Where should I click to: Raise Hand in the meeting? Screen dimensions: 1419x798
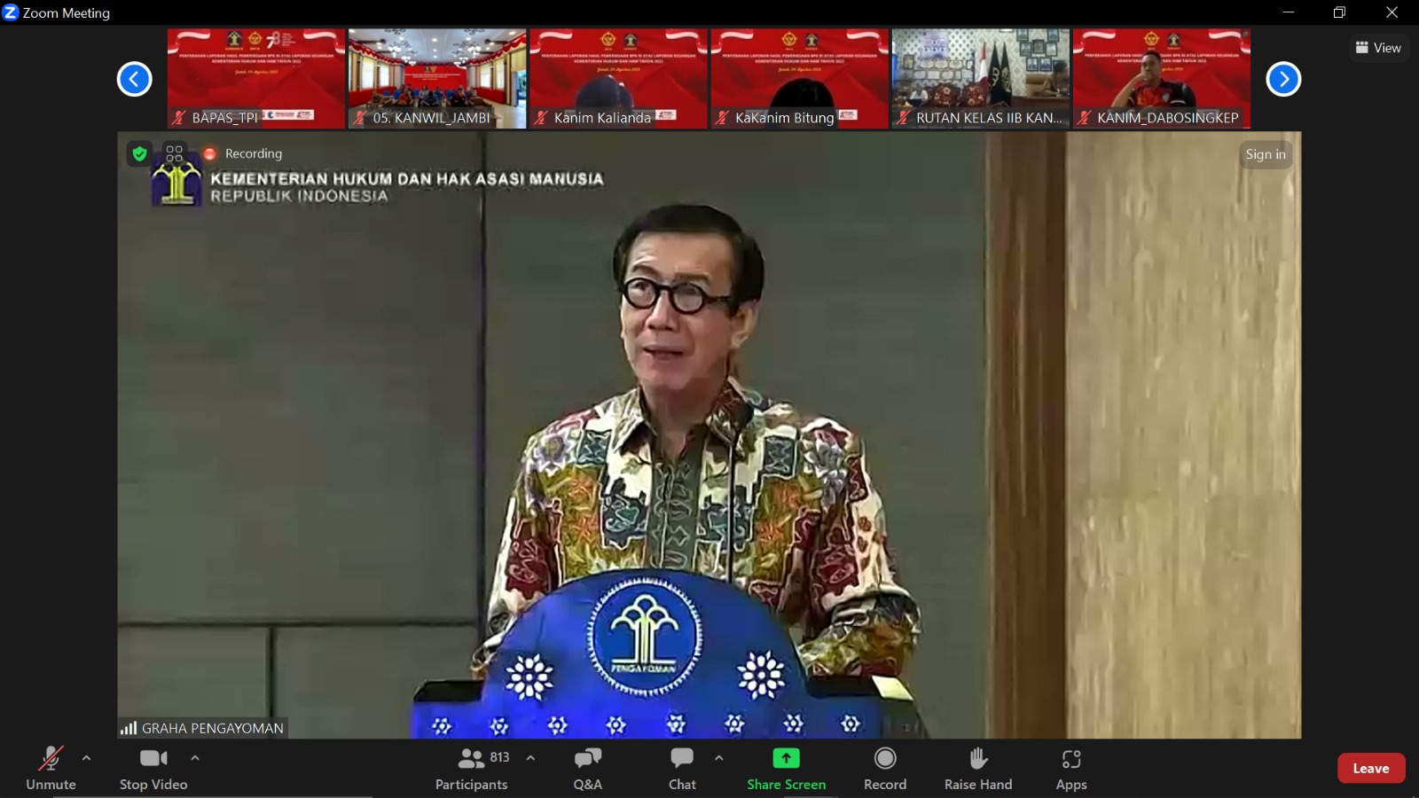tap(977, 768)
